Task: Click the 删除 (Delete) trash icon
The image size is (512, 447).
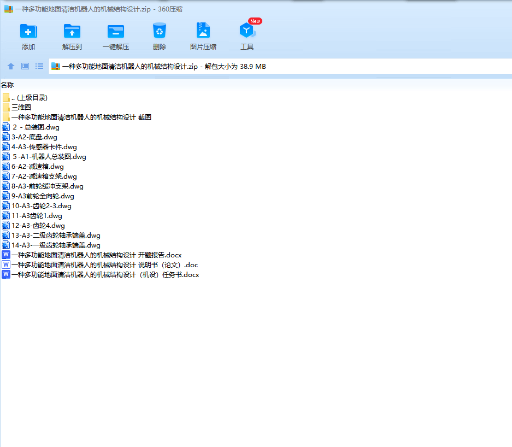Action: (160, 31)
